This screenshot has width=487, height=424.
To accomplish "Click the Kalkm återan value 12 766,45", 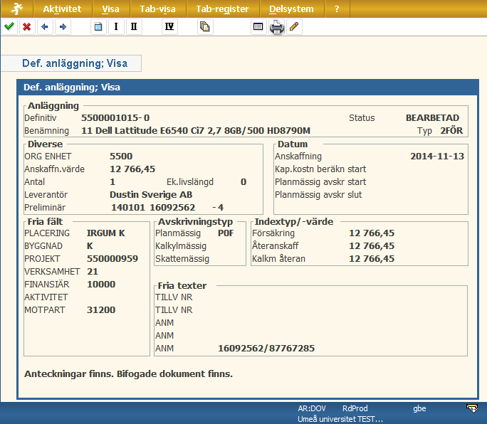I will [372, 258].
